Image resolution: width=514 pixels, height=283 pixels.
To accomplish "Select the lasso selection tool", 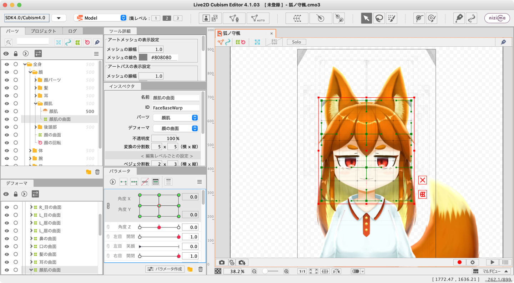I will coord(379,18).
